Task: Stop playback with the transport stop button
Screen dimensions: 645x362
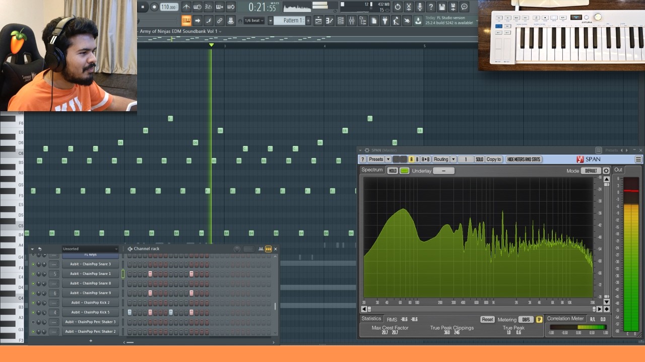Action: (143, 7)
